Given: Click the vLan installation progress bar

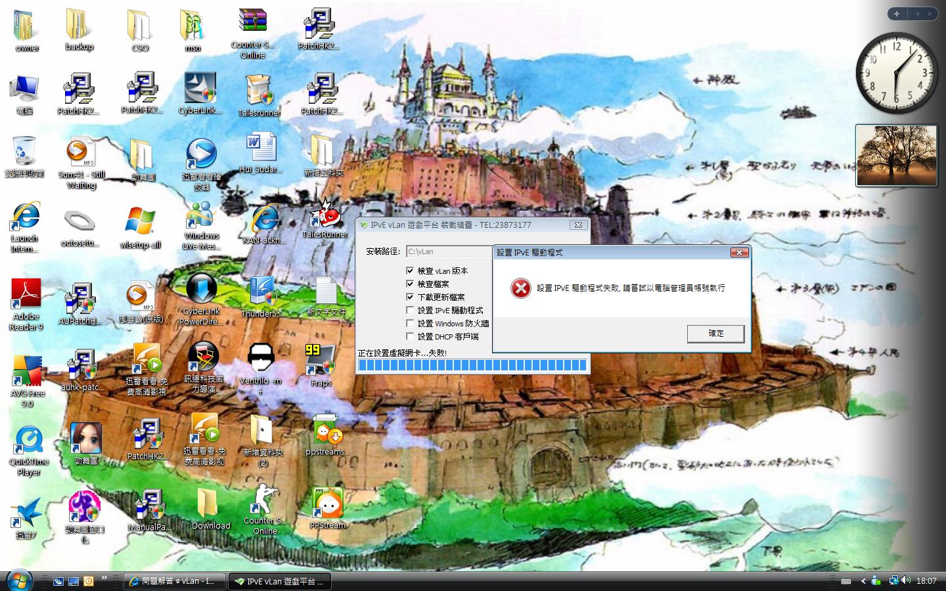Looking at the screenshot, I should (472, 365).
